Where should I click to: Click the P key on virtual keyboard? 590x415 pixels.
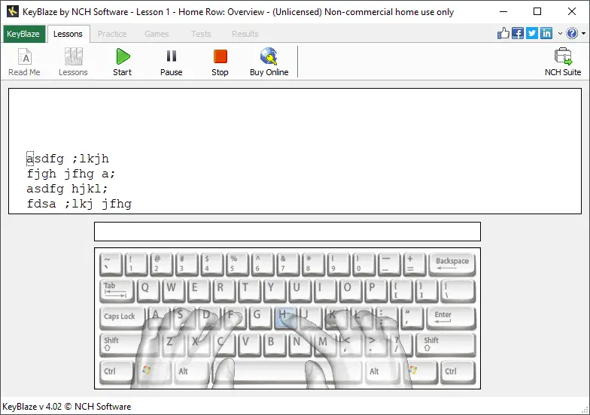coord(375,290)
